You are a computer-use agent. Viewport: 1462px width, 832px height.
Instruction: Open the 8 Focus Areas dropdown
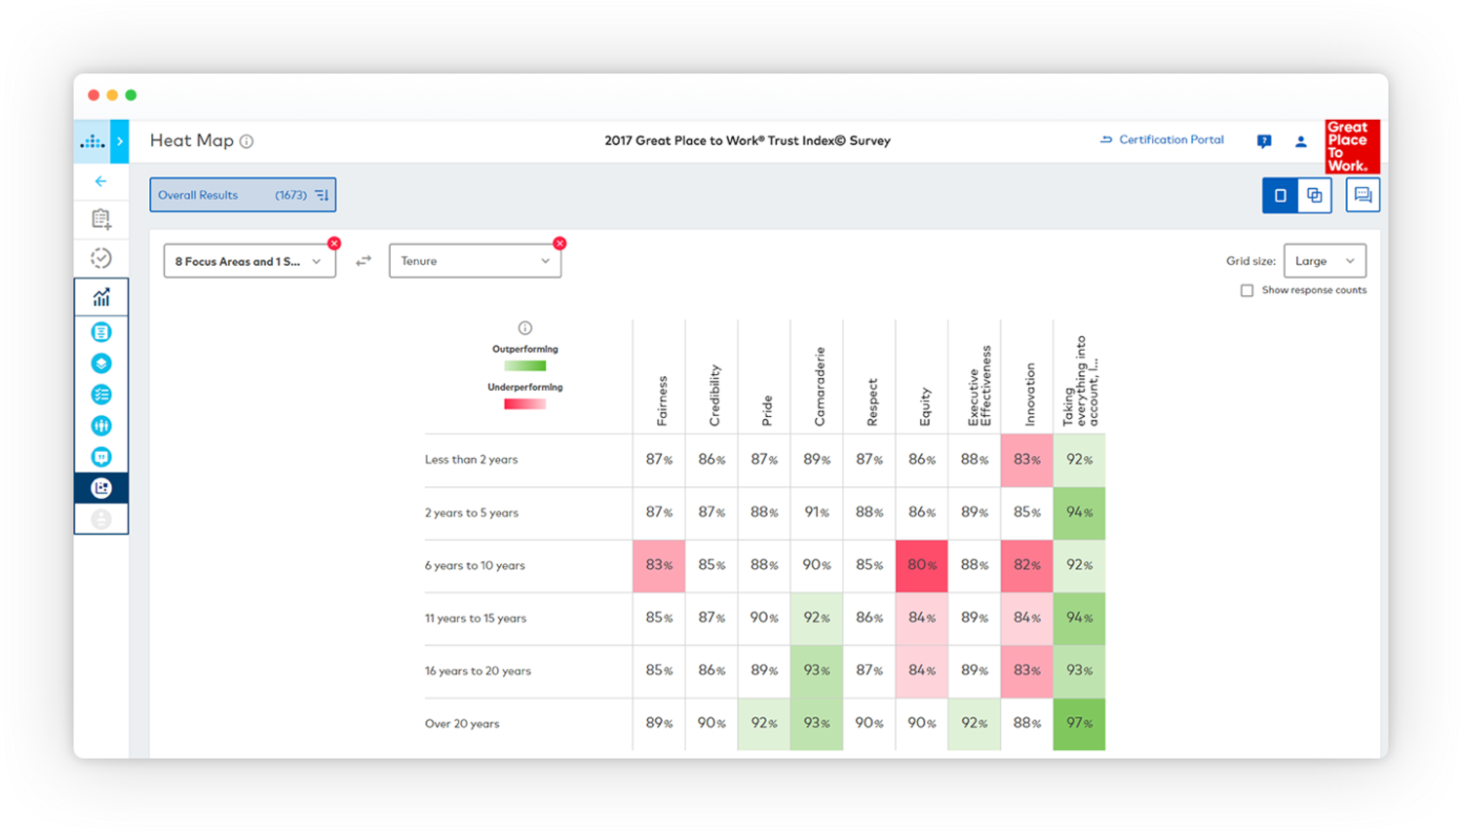(250, 261)
